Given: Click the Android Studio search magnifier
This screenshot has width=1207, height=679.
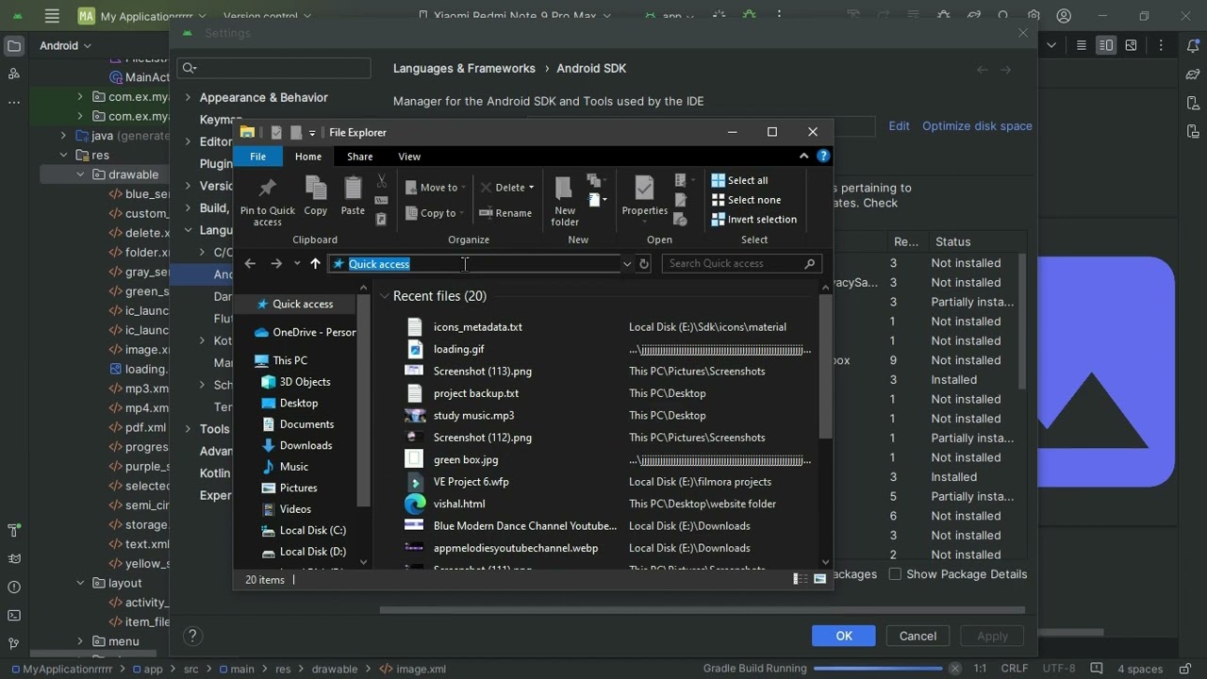Looking at the screenshot, I should 1003,16.
